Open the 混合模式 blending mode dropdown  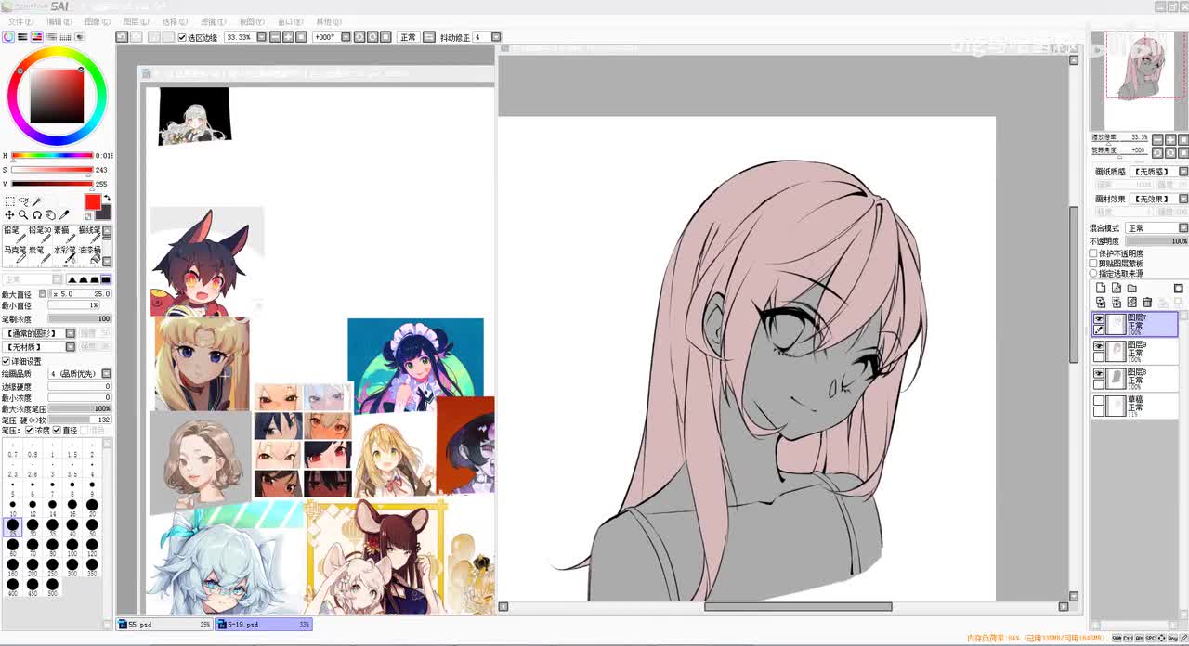[x=1183, y=227]
